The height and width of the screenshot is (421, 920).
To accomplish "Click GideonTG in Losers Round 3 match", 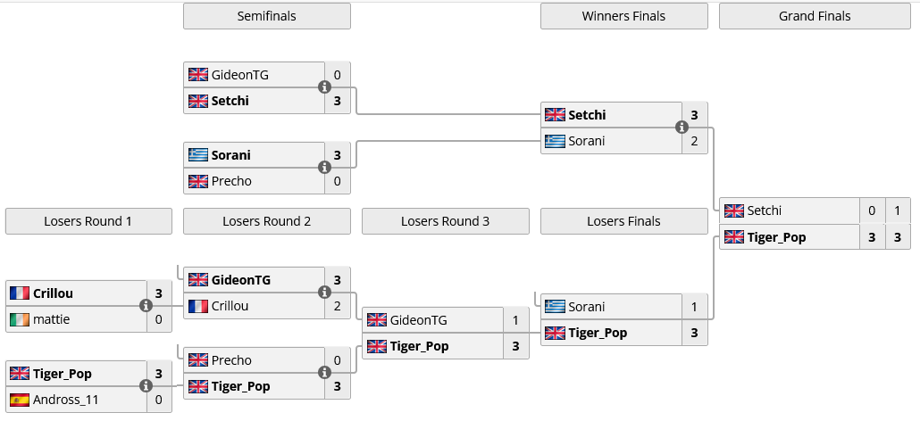I will click(419, 320).
